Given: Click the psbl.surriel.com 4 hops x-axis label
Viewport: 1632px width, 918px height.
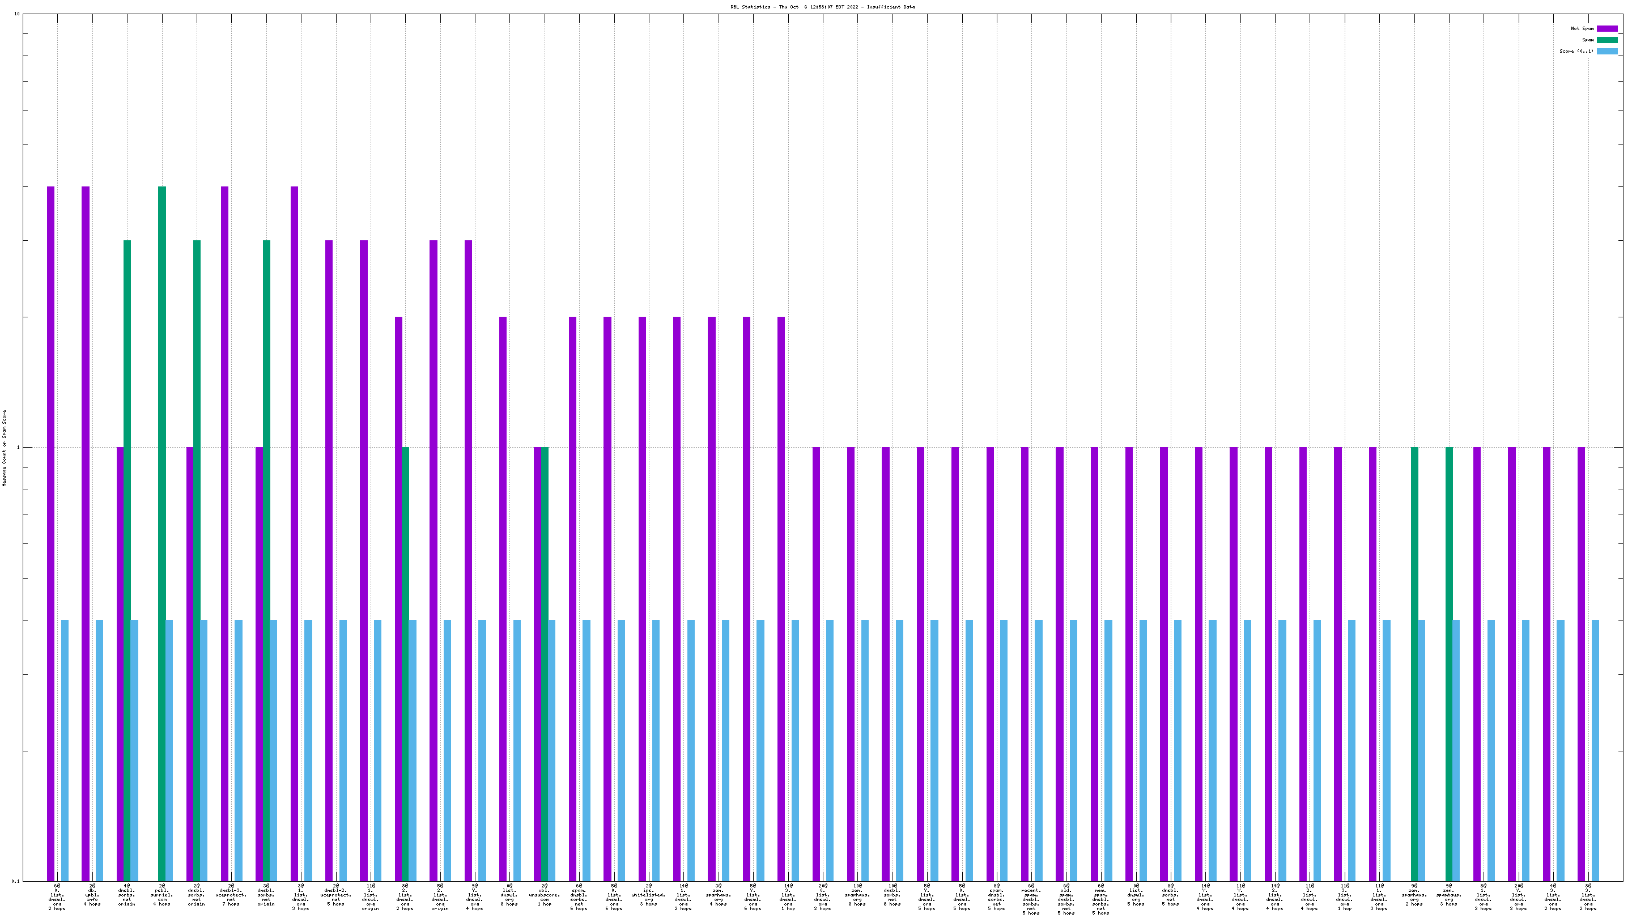Looking at the screenshot, I should pos(161,895).
